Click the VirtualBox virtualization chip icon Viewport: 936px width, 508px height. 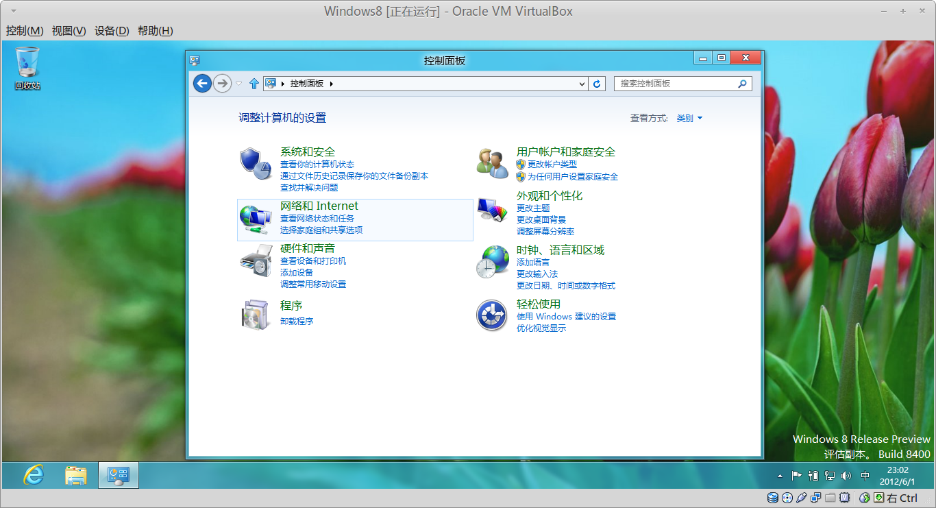(845, 498)
